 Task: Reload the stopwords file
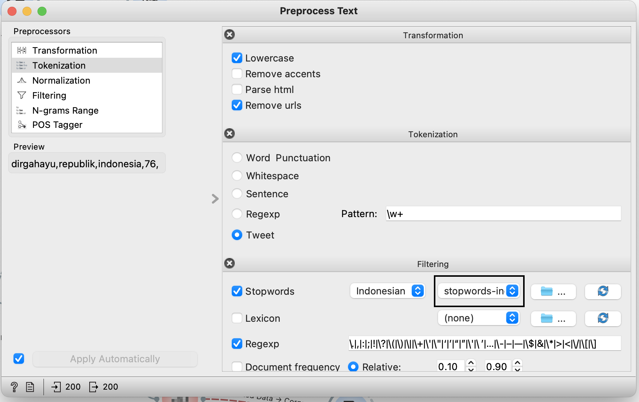click(603, 291)
